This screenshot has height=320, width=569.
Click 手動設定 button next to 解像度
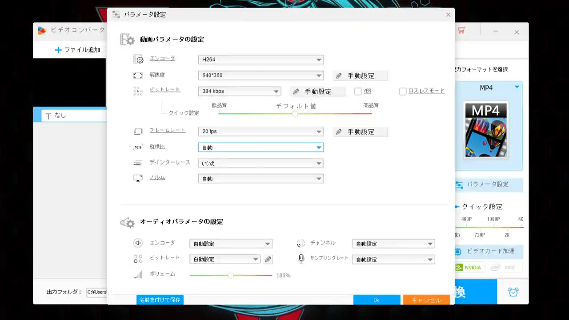click(x=360, y=76)
